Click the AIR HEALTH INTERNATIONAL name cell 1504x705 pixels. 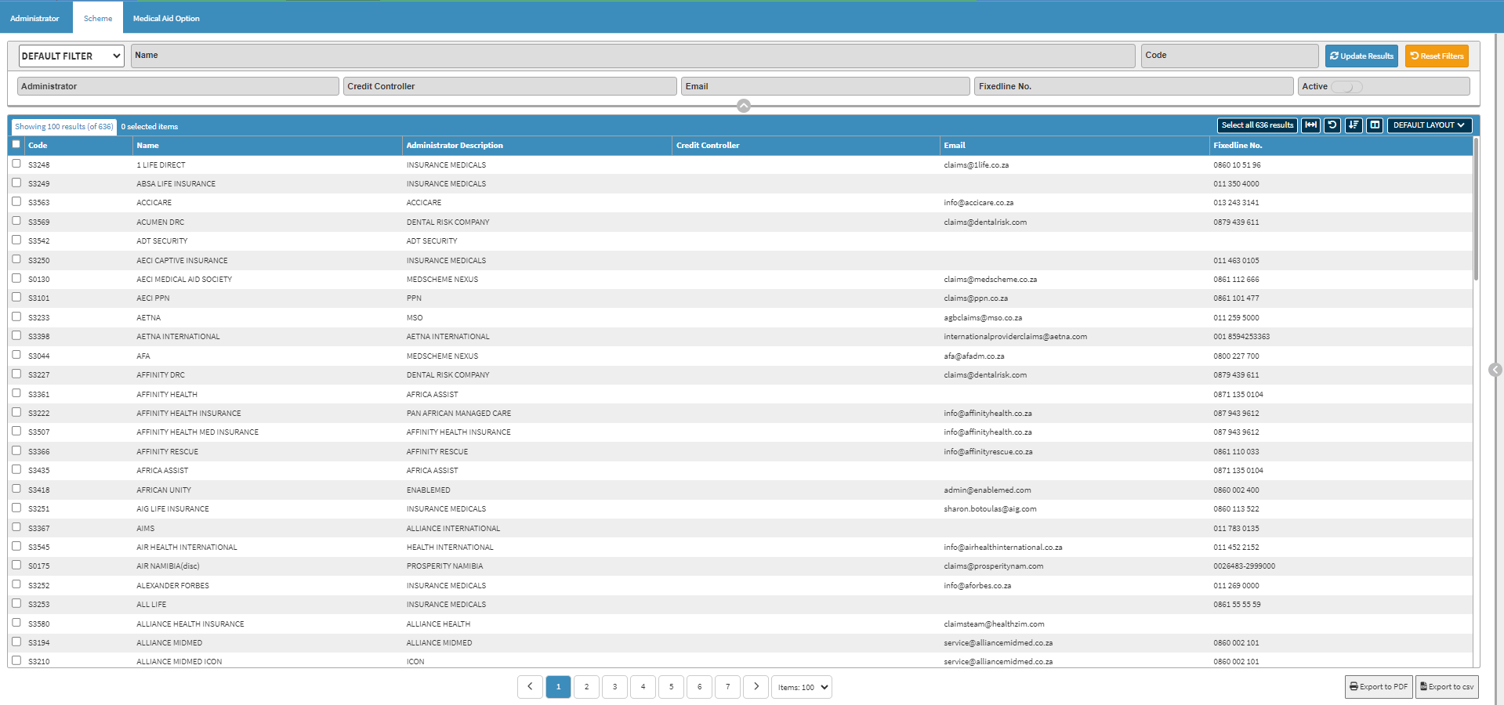point(187,547)
